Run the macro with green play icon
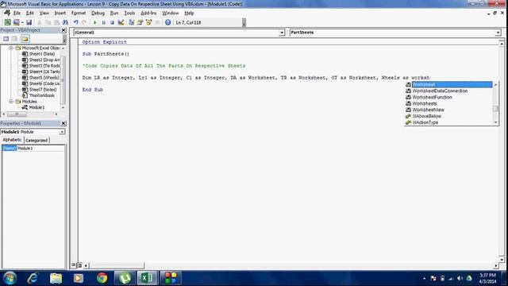The width and height of the screenshot is (508, 286). click(95, 22)
